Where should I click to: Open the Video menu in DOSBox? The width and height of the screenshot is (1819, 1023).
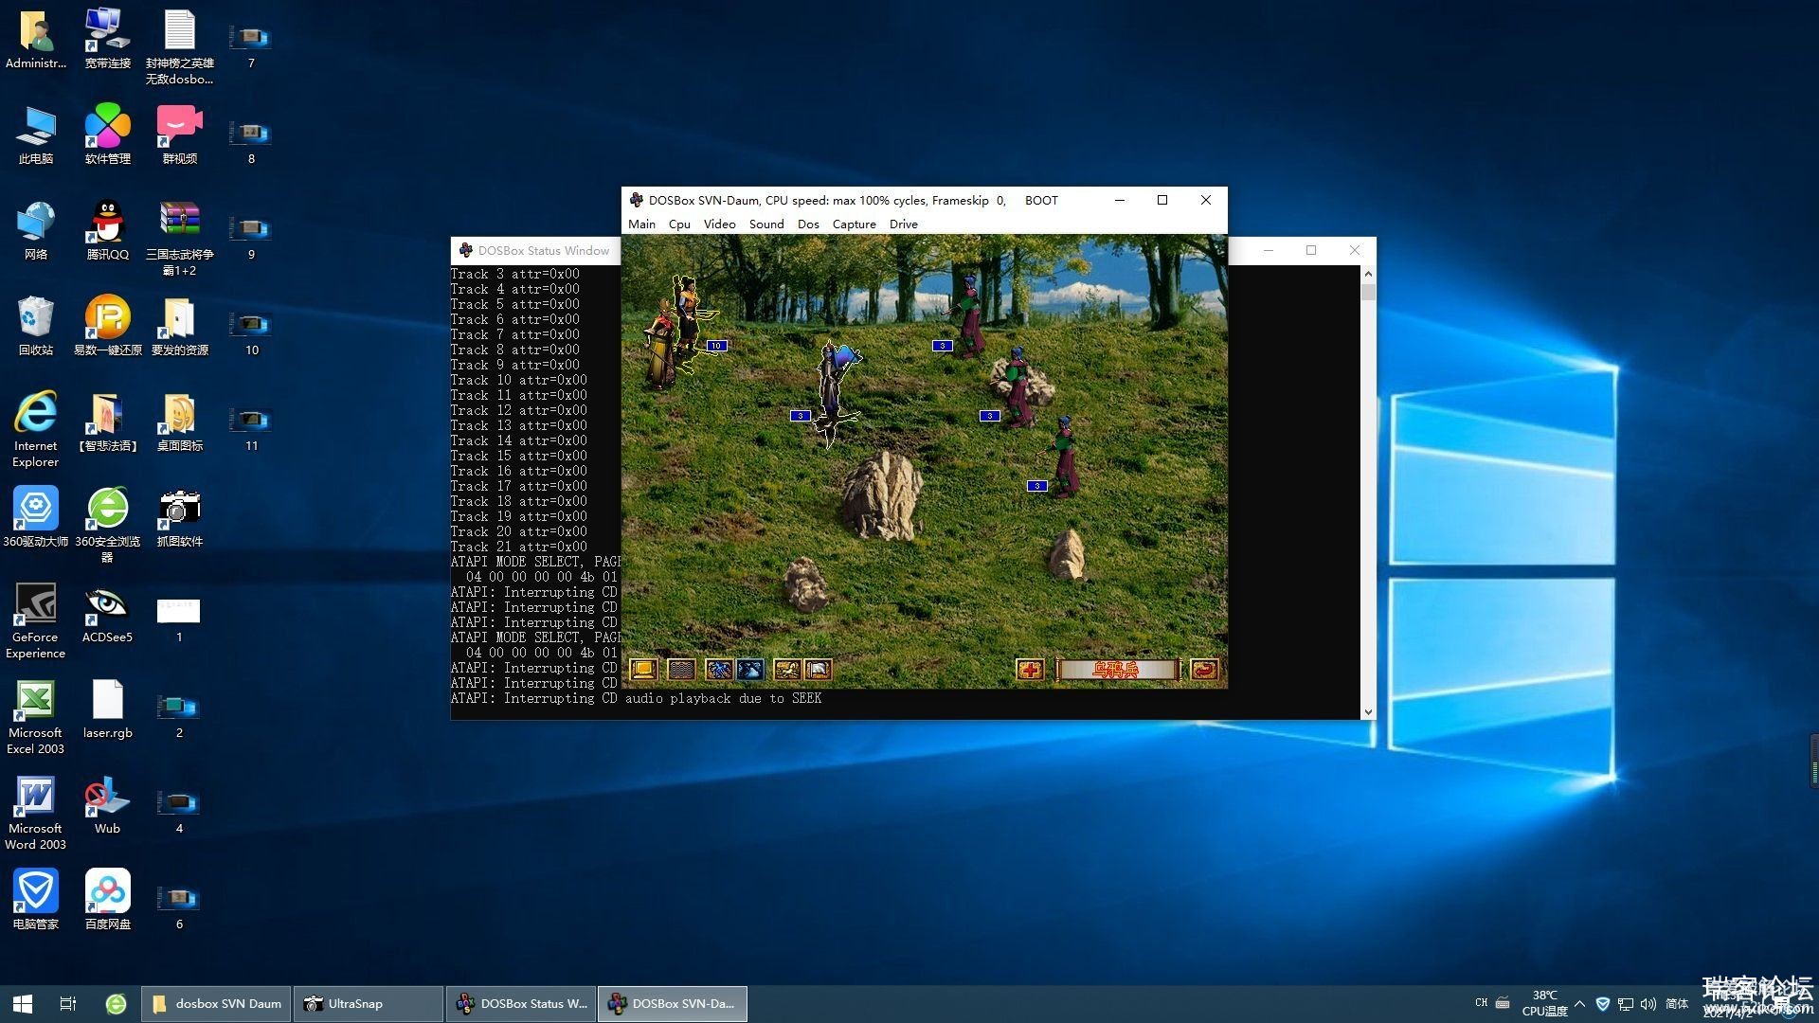pyautogui.click(x=719, y=224)
